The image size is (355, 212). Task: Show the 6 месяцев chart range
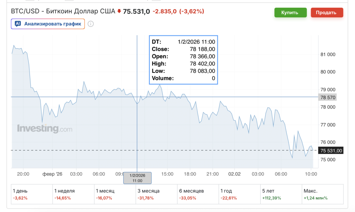[198, 194]
